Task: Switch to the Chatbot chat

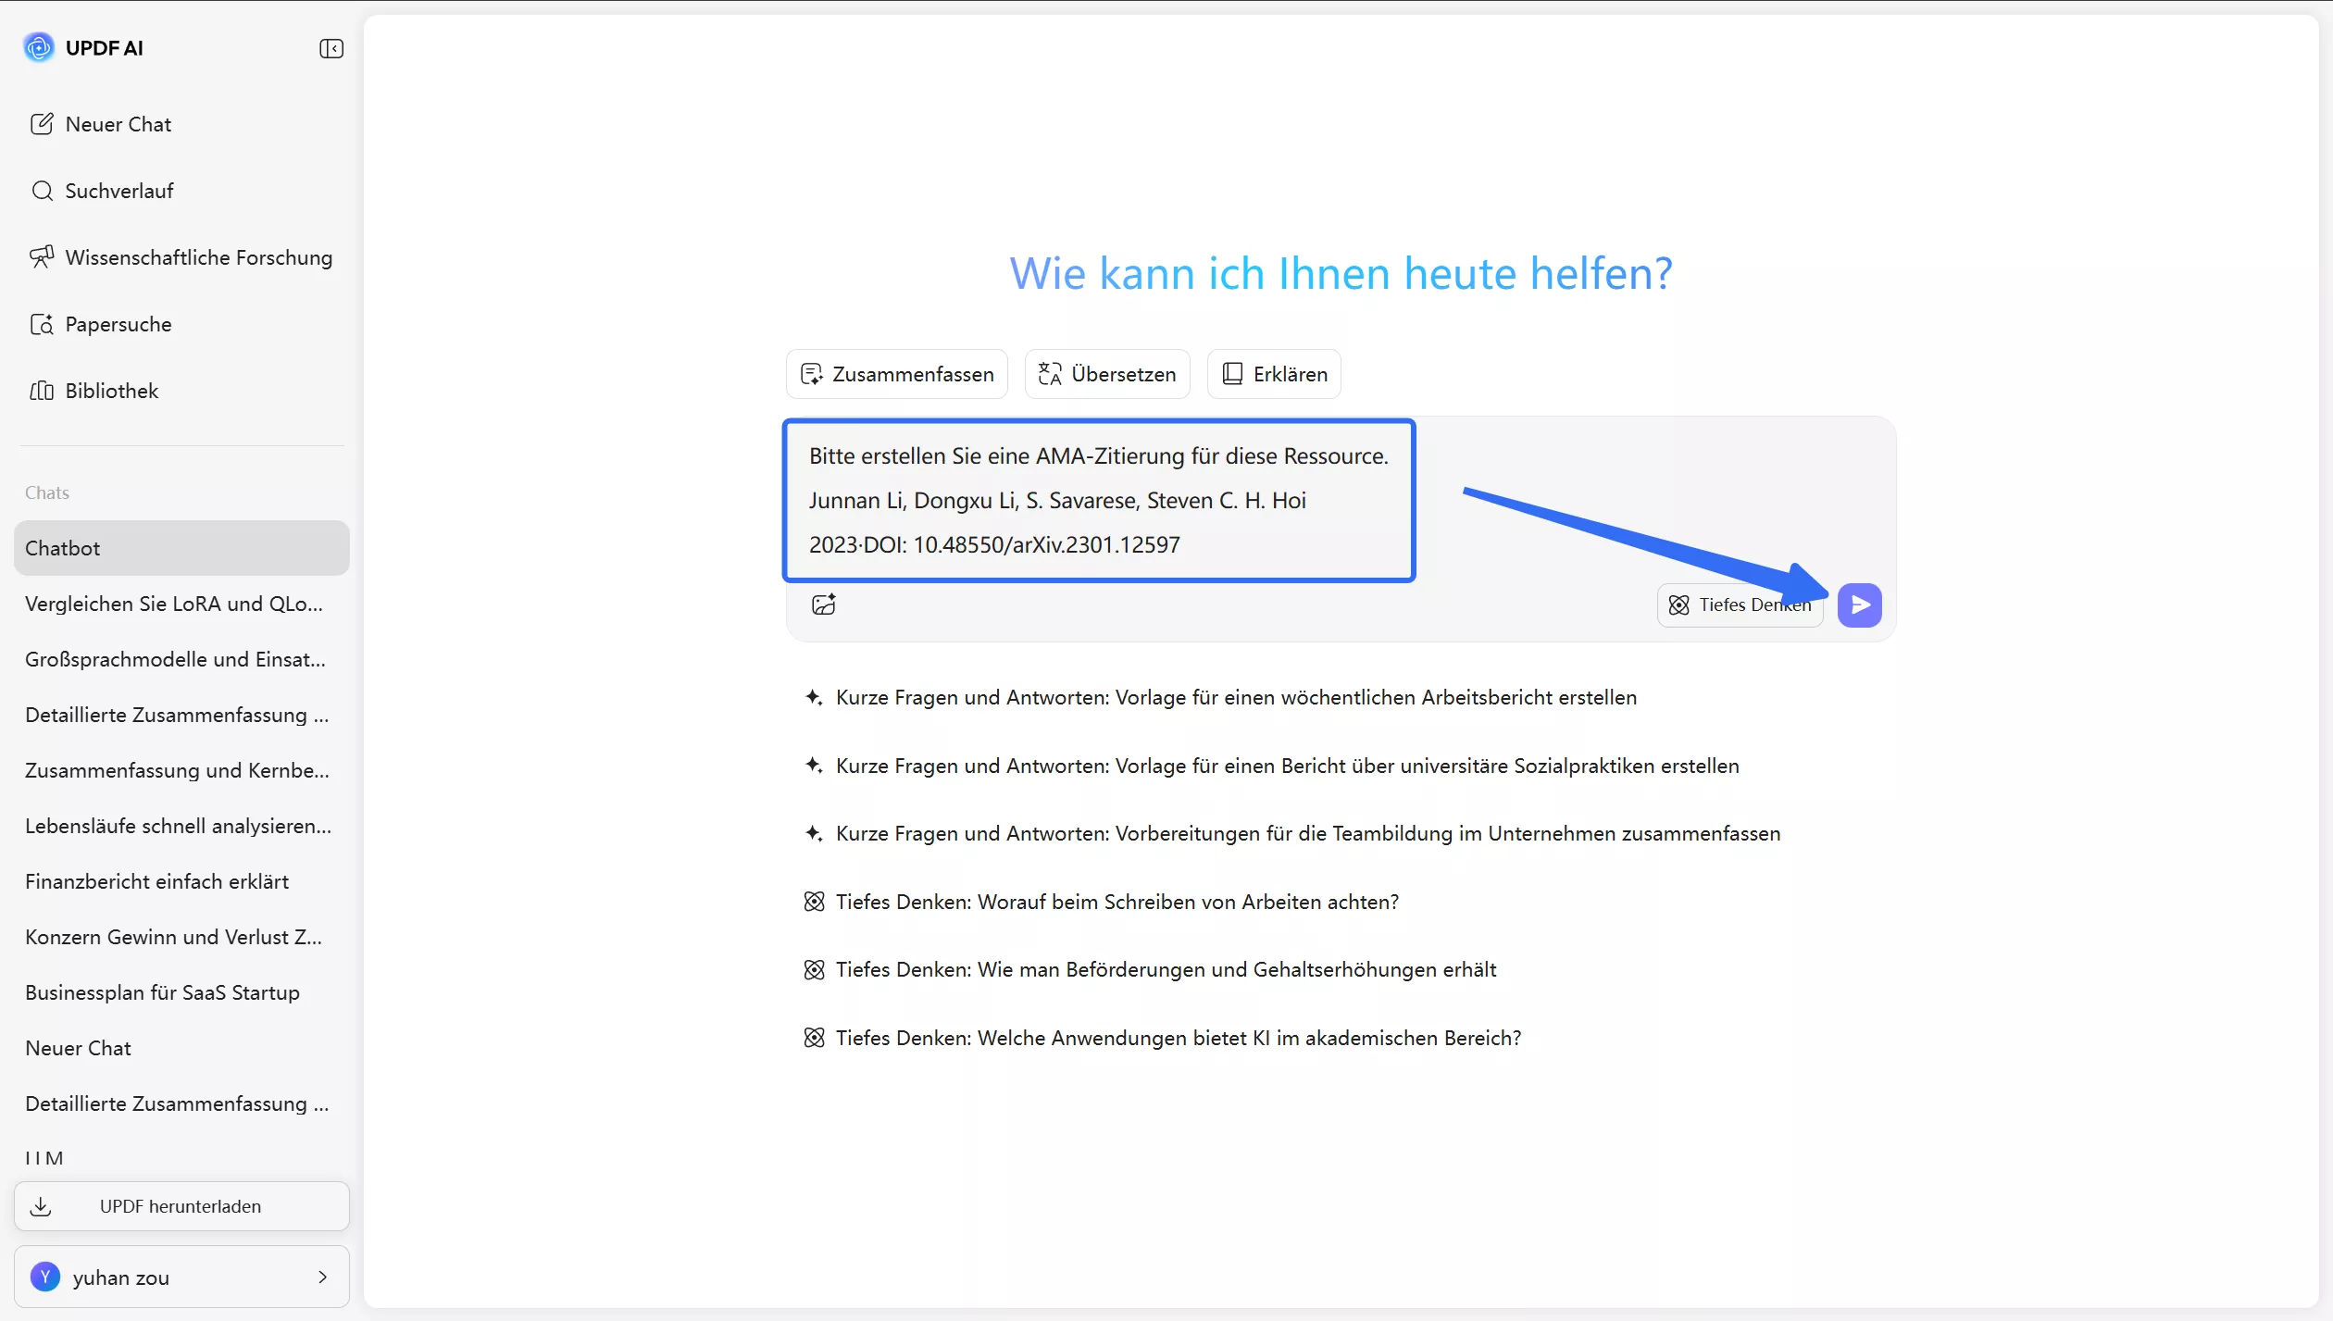Action: (x=63, y=547)
